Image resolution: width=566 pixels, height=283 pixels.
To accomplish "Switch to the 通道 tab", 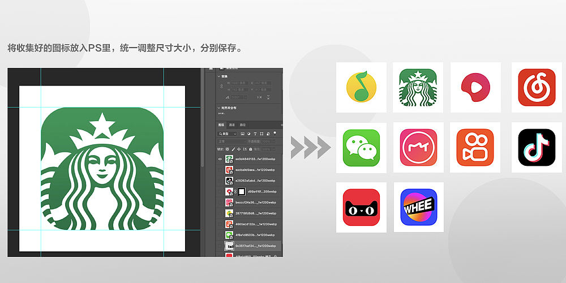I will (231, 125).
